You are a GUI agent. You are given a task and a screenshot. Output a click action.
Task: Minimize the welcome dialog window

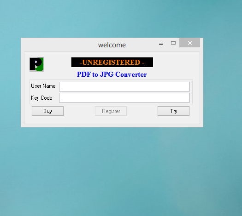click(161, 44)
